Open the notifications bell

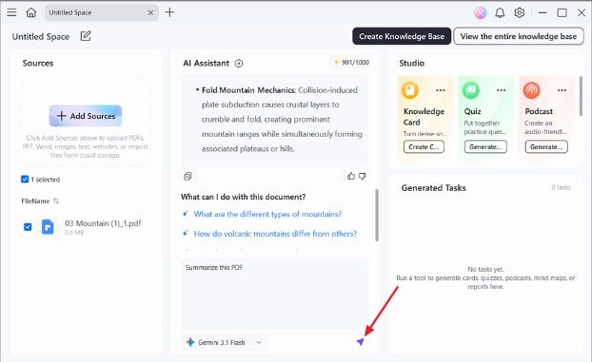500,12
